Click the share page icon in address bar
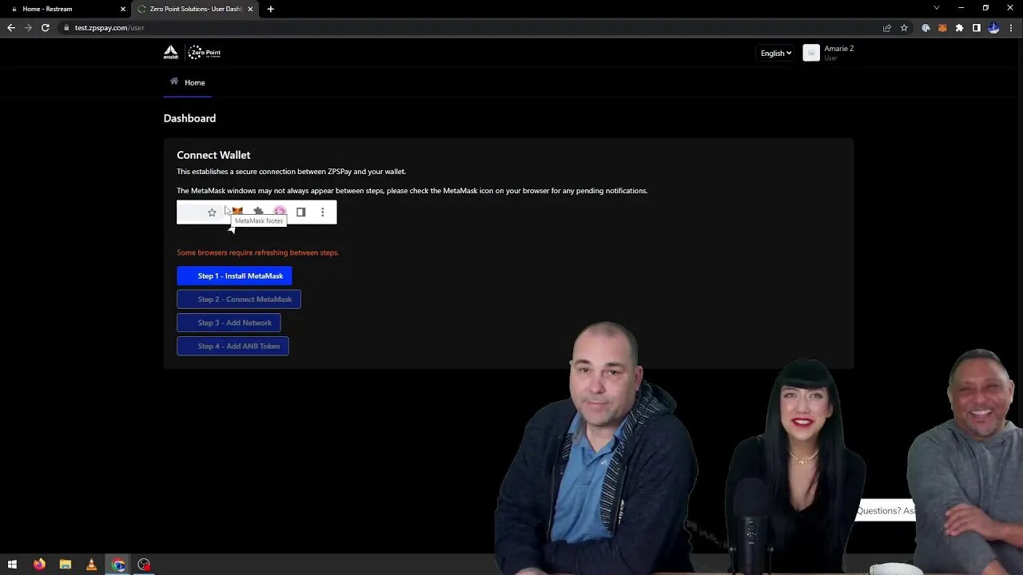Screen dimensions: 1023x575 [887, 27]
